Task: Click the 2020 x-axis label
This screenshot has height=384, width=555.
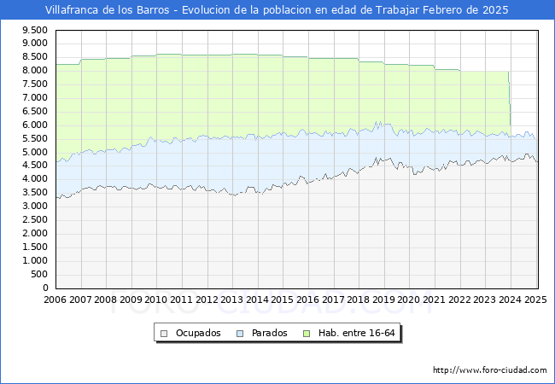Action: point(409,300)
